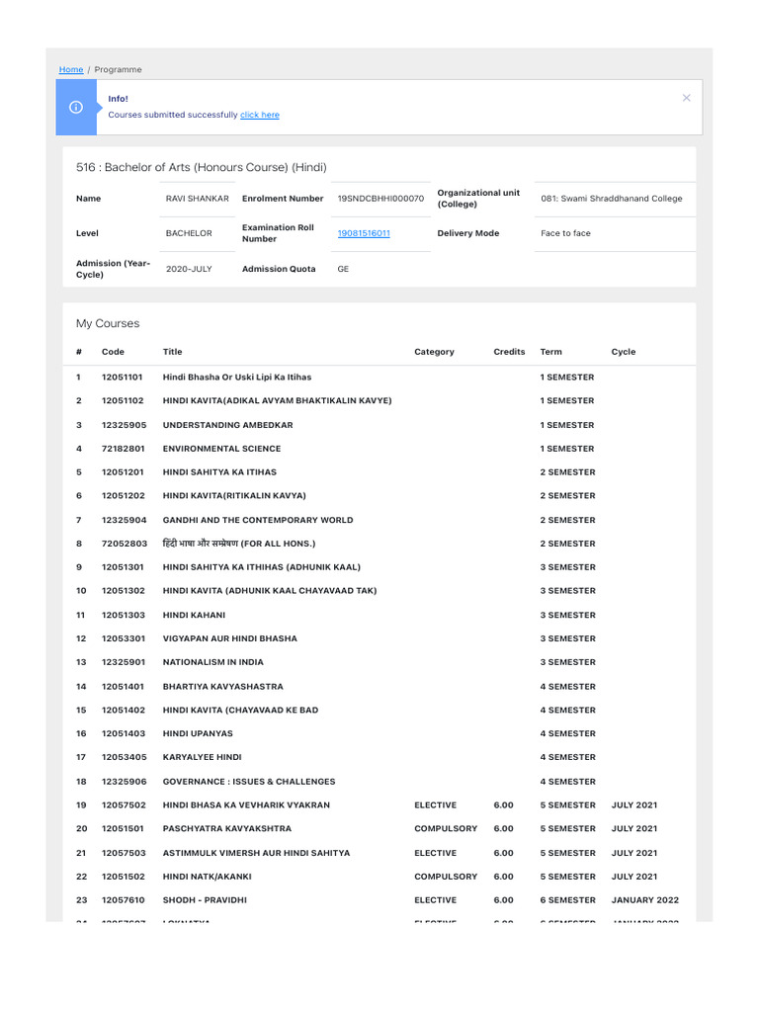Click the blue info circle icon
Image resolution: width=759 pixels, height=1012 pixels.
coord(76,108)
